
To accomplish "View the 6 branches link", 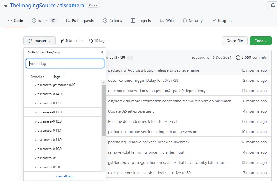I will (72, 41).
